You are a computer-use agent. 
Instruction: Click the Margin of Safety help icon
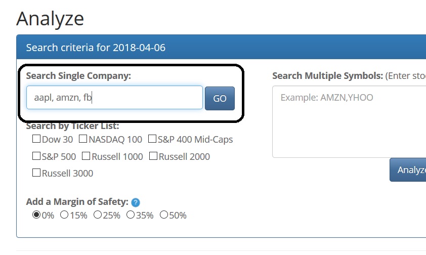click(135, 202)
